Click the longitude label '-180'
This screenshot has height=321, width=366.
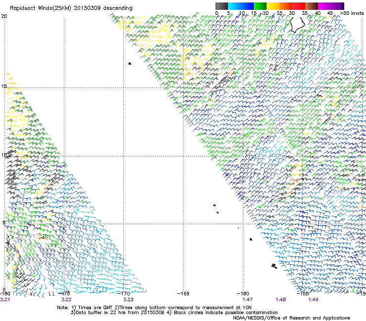5,294
